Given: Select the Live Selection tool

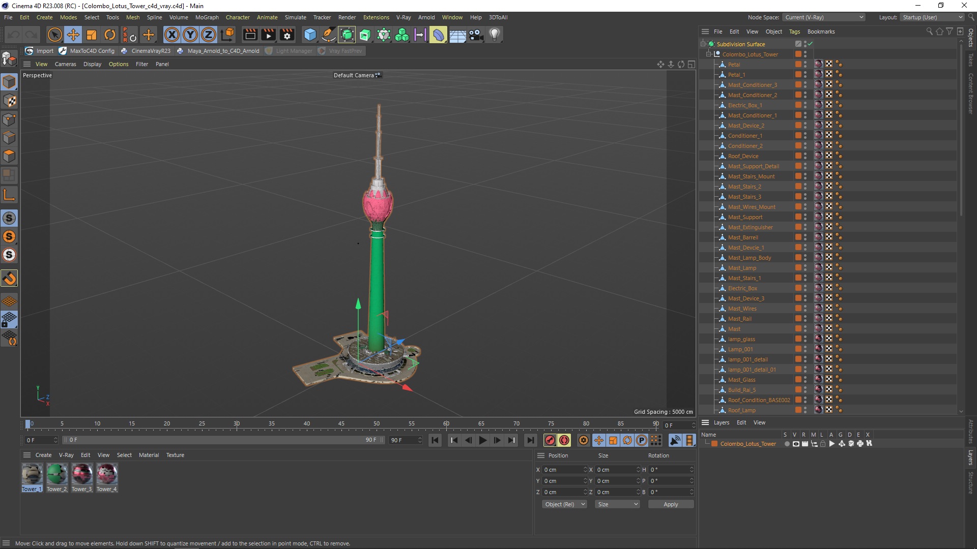Looking at the screenshot, I should click(54, 35).
